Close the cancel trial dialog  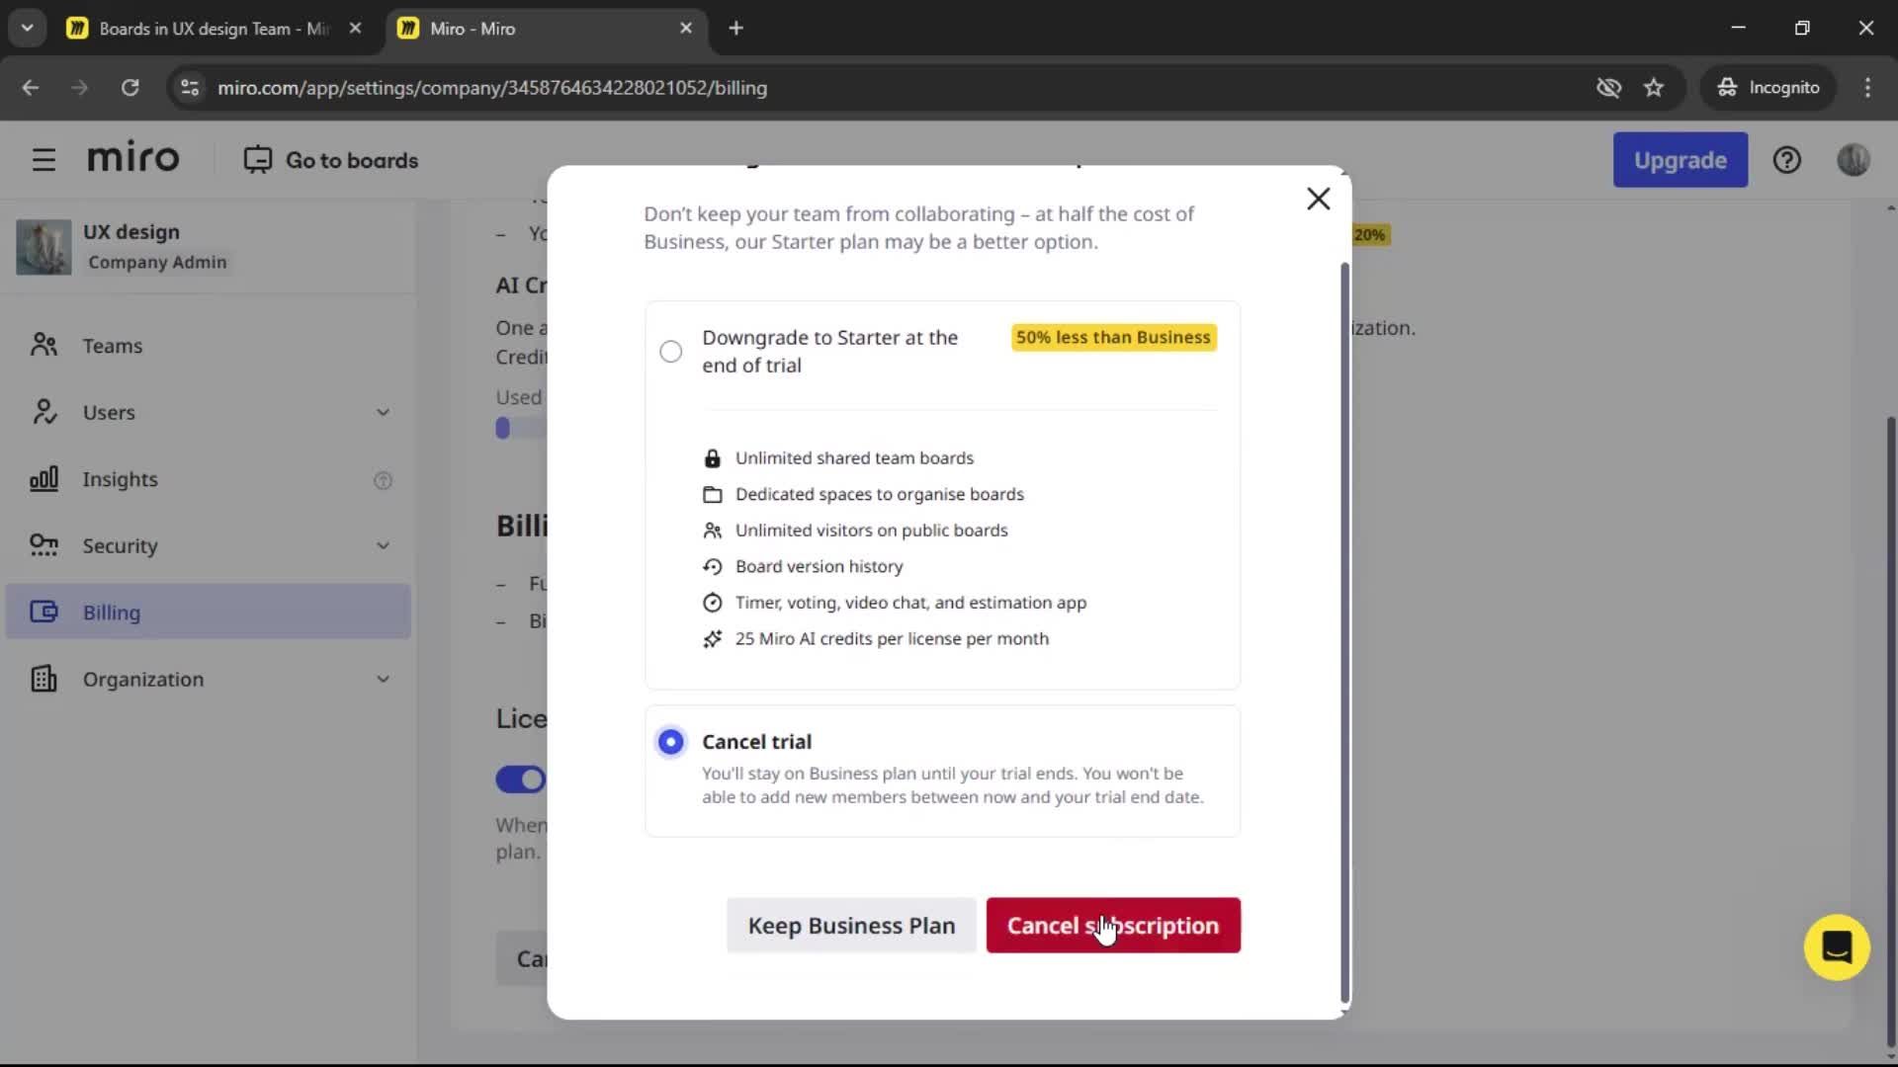[x=1318, y=199]
